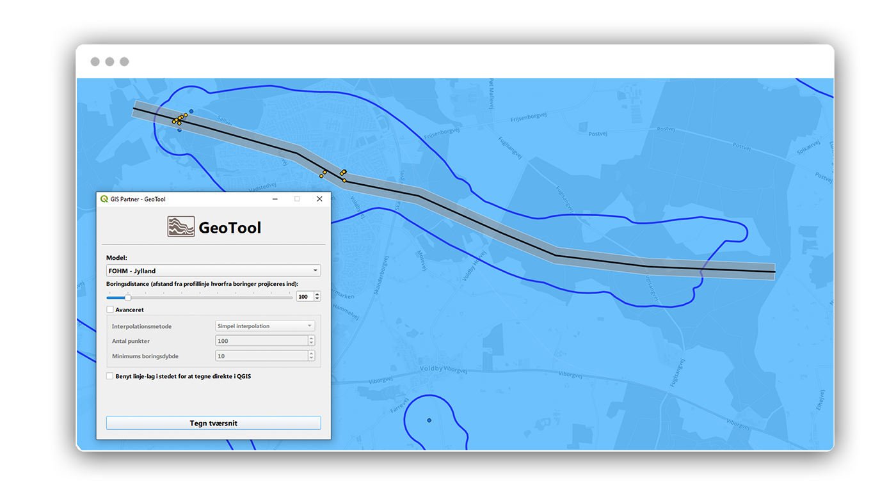This screenshot has height=504, width=896.
Task: Click the Minimums boringsdybde input field
Action: [x=261, y=356]
